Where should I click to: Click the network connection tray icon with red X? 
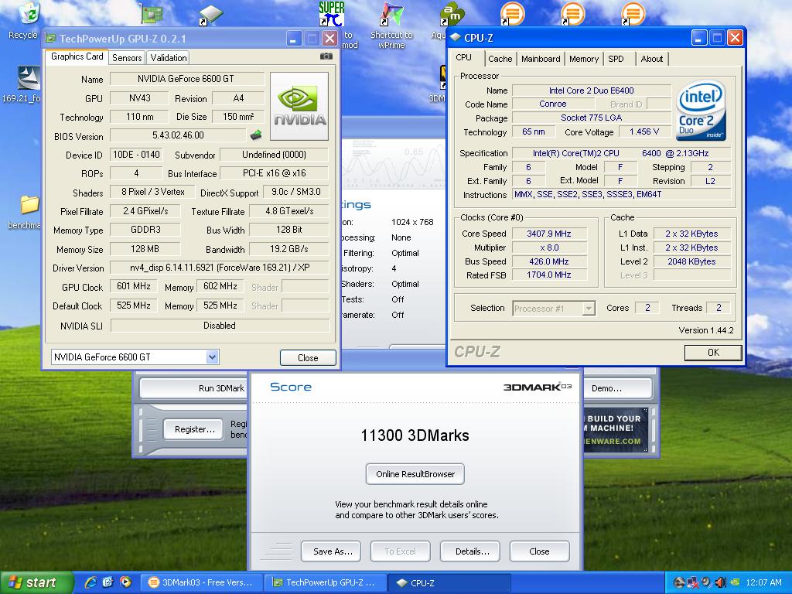693,582
